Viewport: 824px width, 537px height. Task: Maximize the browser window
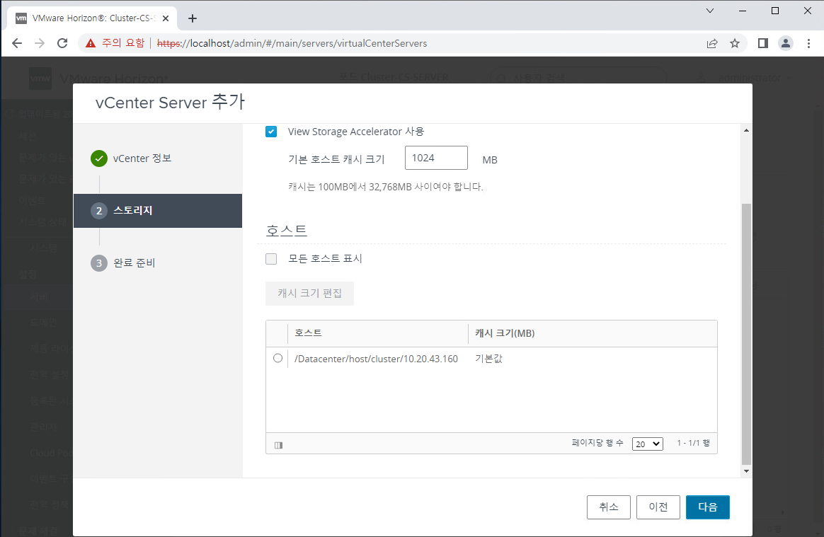(774, 11)
